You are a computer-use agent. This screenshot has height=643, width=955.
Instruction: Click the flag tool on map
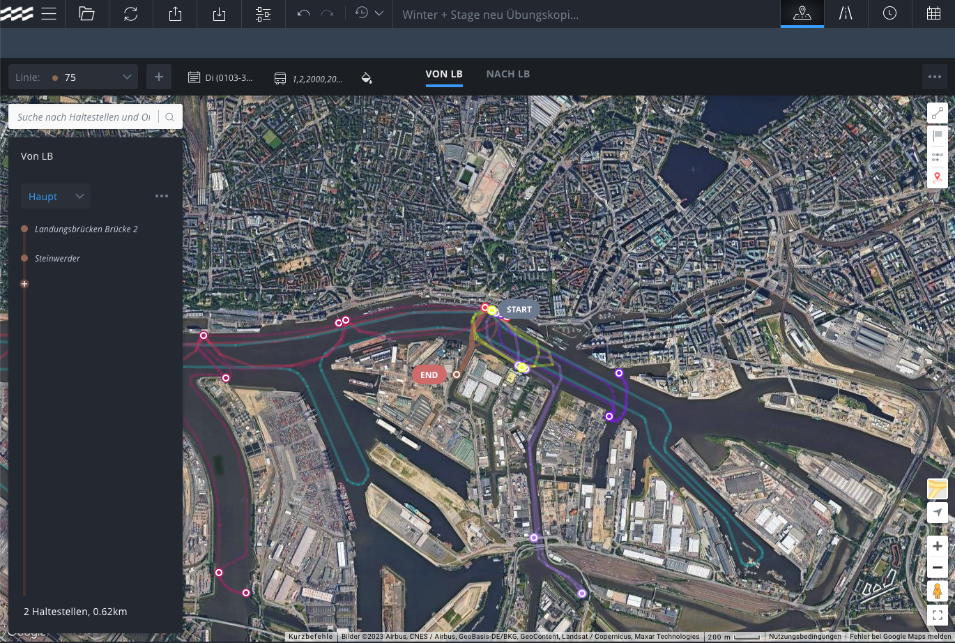937,135
